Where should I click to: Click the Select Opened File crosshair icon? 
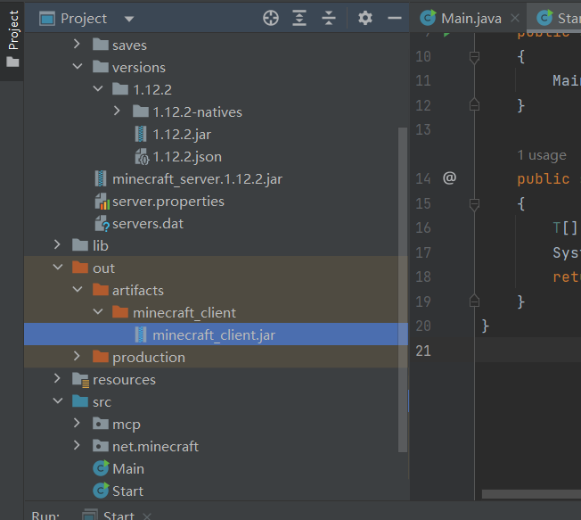point(271,18)
